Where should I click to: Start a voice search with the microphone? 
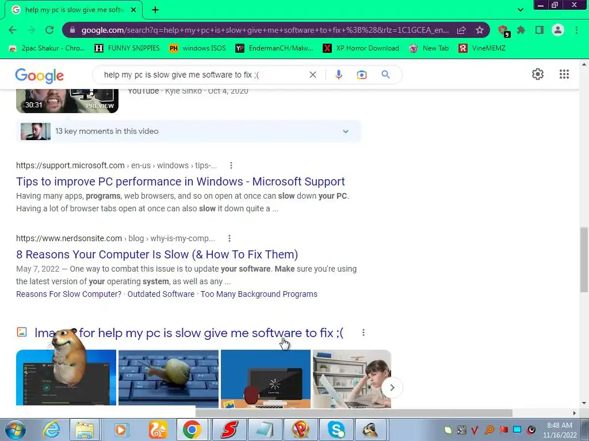338,75
